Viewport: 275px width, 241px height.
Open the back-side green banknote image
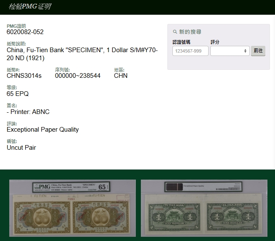(x=204, y=208)
